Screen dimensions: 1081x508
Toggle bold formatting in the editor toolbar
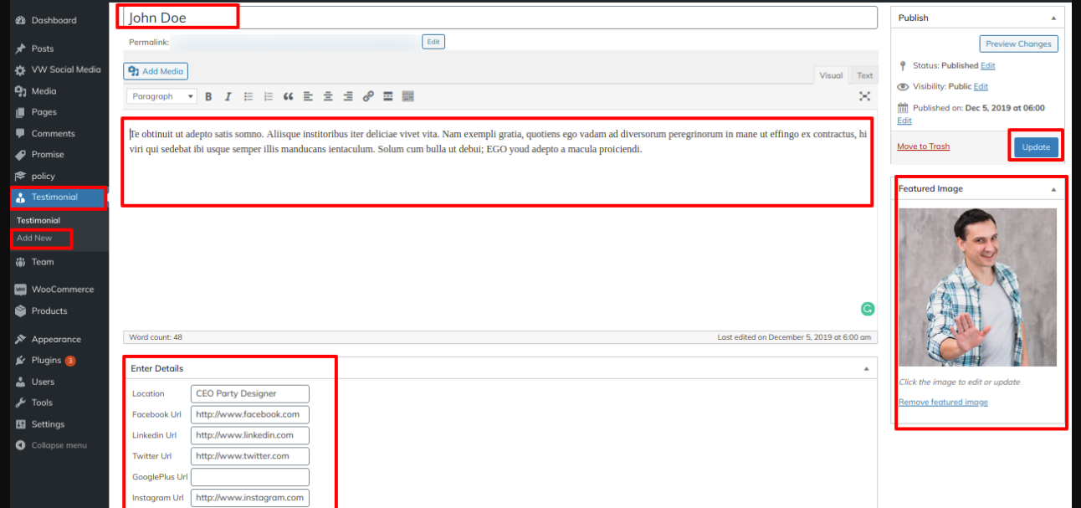coord(208,97)
